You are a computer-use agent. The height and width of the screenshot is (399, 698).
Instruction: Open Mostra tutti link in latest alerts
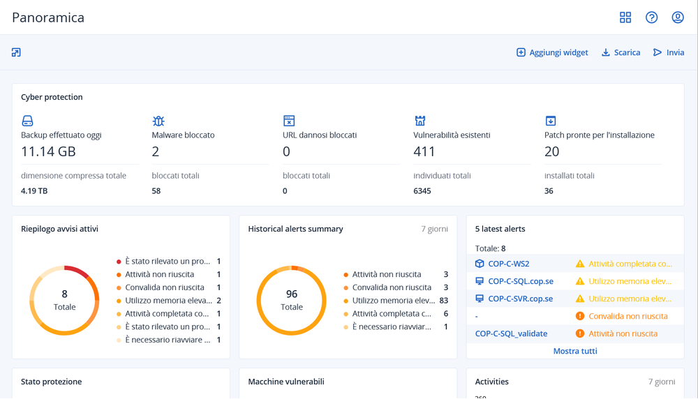pyautogui.click(x=575, y=351)
